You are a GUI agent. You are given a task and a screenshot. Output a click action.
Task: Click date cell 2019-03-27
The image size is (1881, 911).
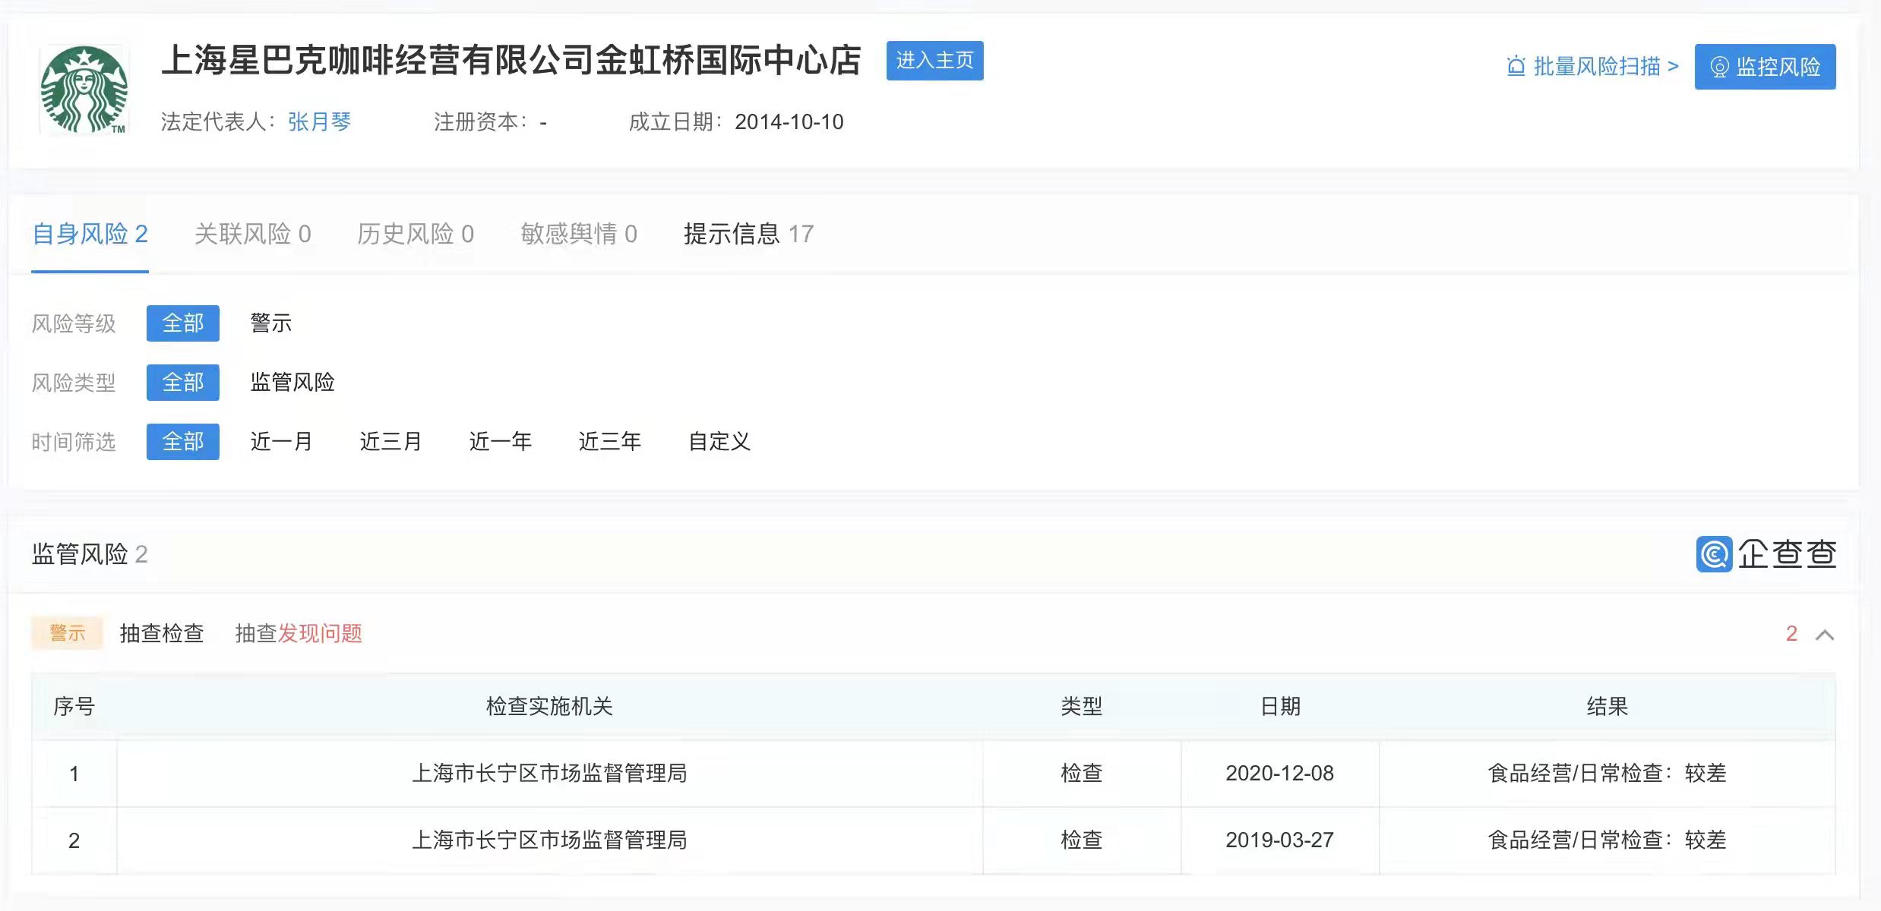pyautogui.click(x=1280, y=840)
